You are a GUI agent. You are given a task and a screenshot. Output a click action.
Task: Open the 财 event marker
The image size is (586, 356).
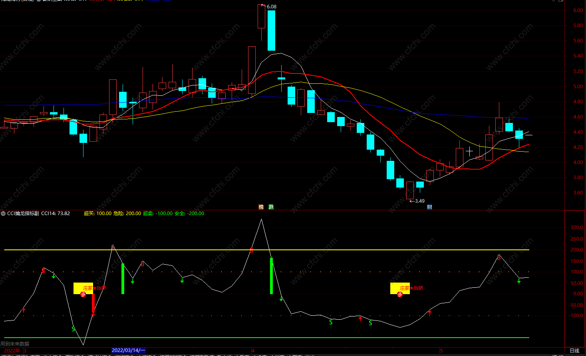coord(429,207)
